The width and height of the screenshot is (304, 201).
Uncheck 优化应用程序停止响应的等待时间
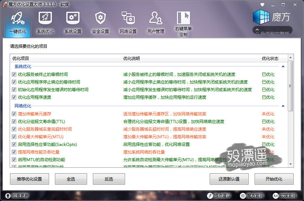tap(14, 82)
